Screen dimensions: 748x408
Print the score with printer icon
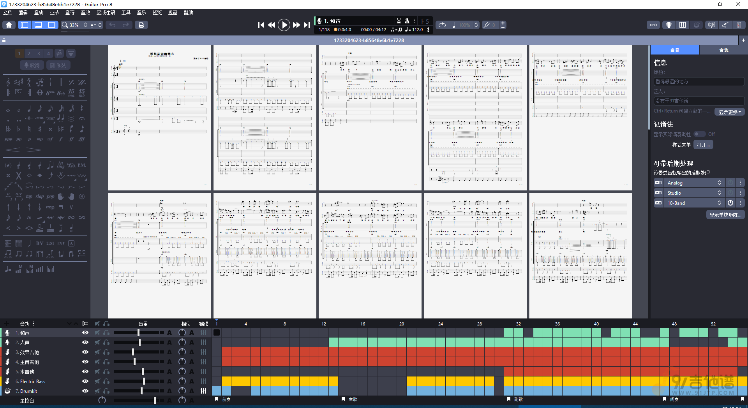click(x=141, y=25)
